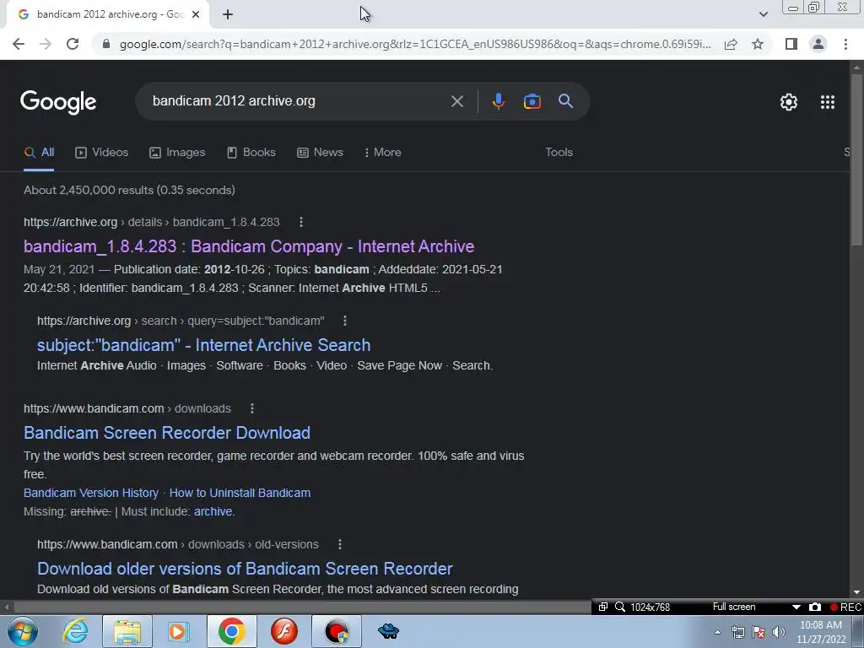Bookmark this page with the star icon
This screenshot has height=648, width=864.
pyautogui.click(x=759, y=44)
